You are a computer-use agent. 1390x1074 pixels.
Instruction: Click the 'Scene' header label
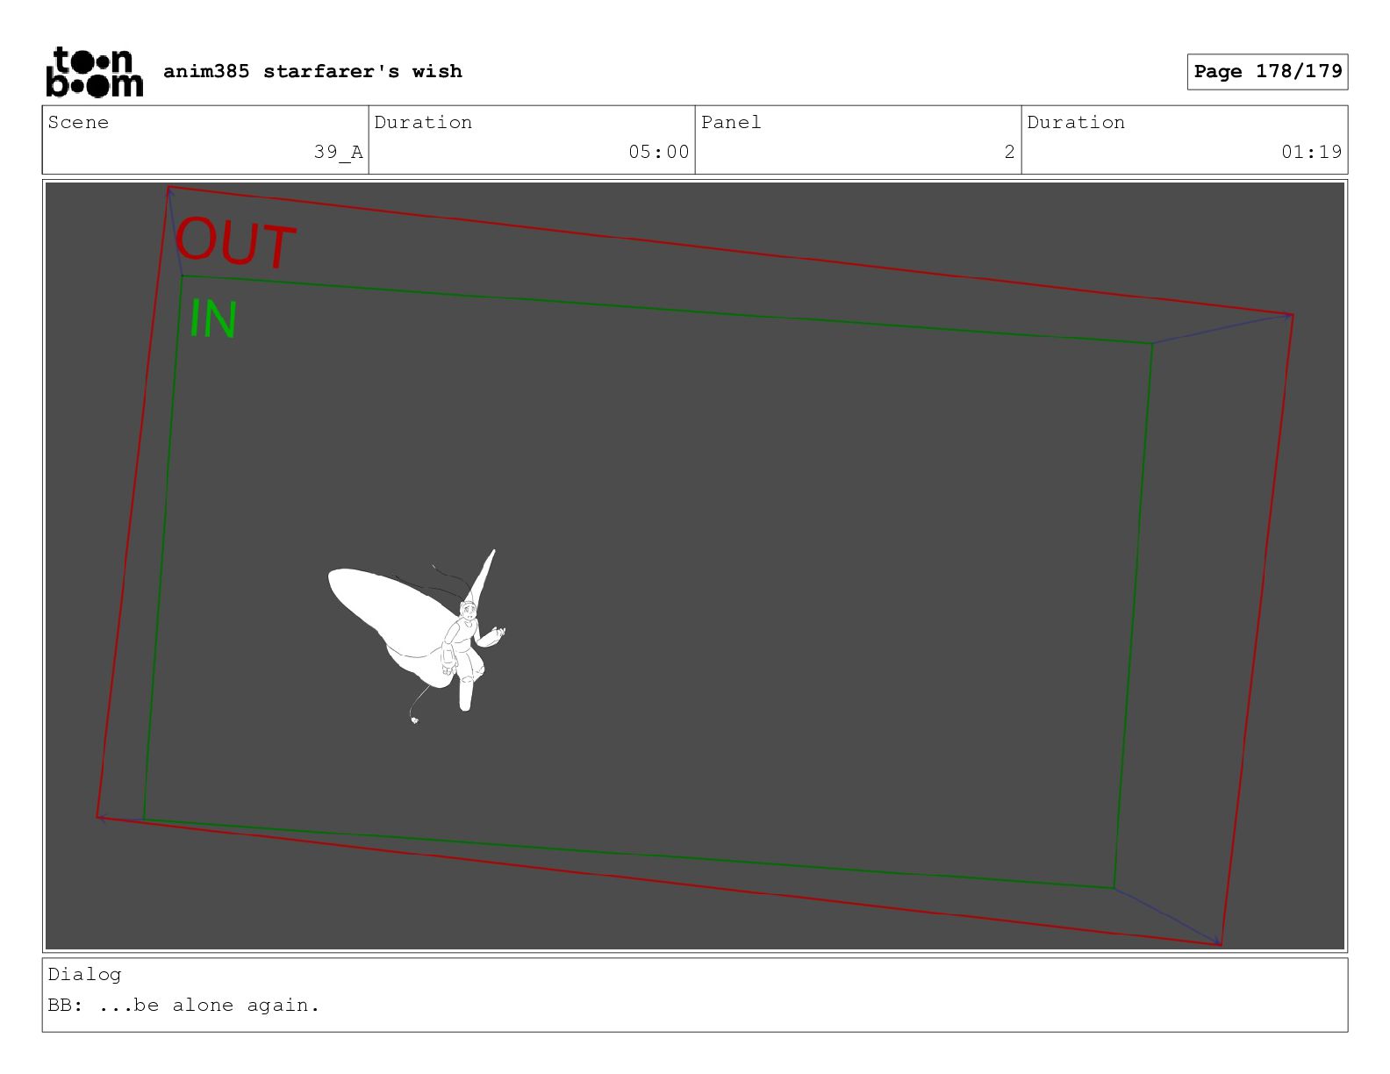coord(78,122)
